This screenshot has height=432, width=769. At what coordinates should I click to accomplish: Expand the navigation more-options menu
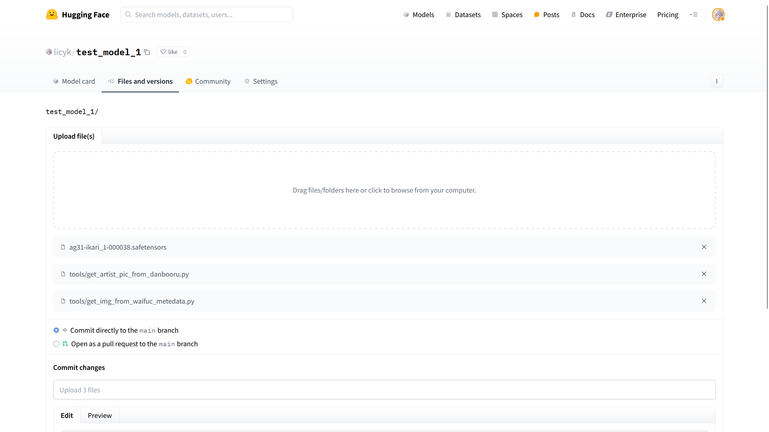click(x=693, y=14)
